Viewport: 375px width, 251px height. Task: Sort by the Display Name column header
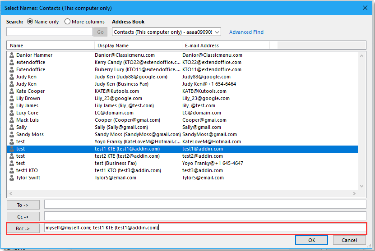[x=138, y=46]
